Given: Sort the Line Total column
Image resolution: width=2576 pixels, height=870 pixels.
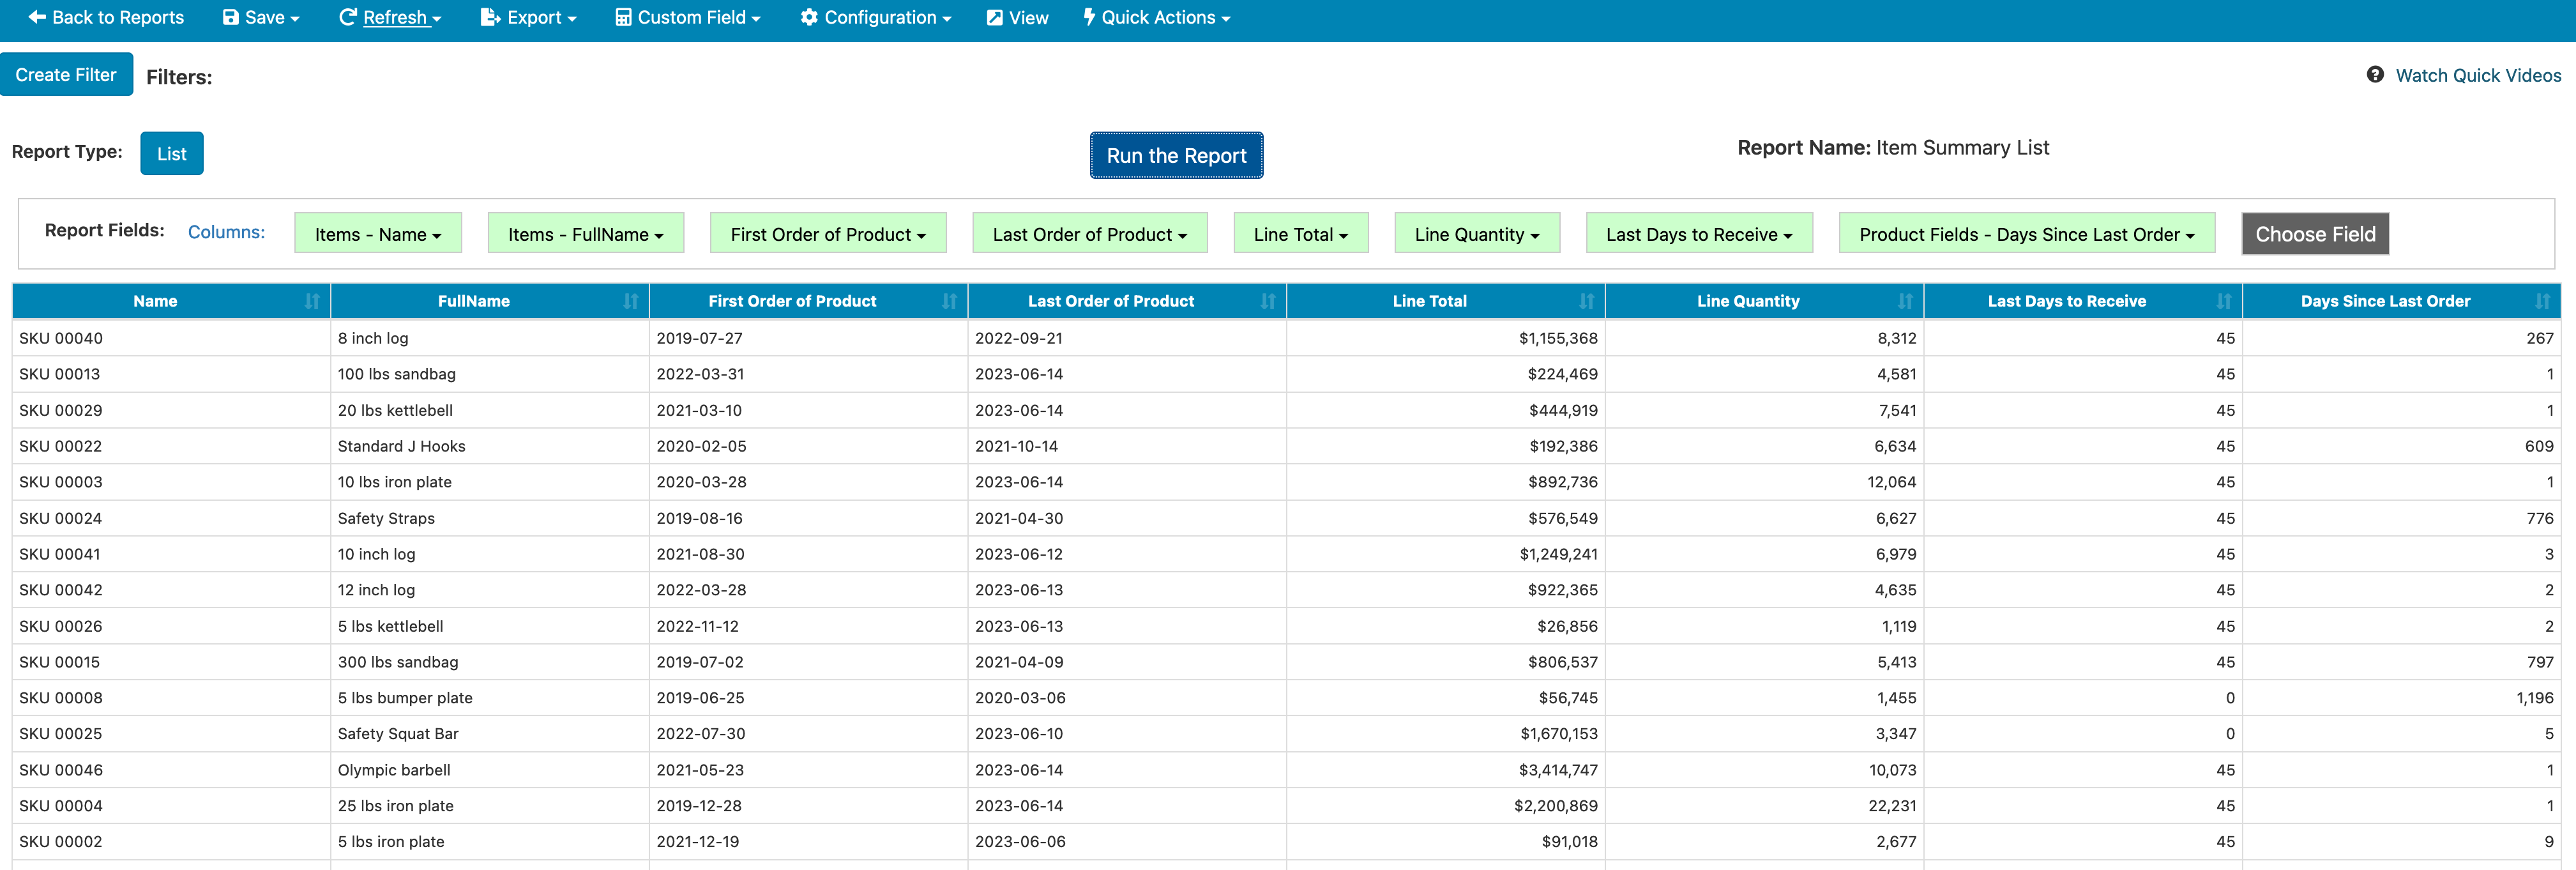Looking at the screenshot, I should coord(1586,301).
